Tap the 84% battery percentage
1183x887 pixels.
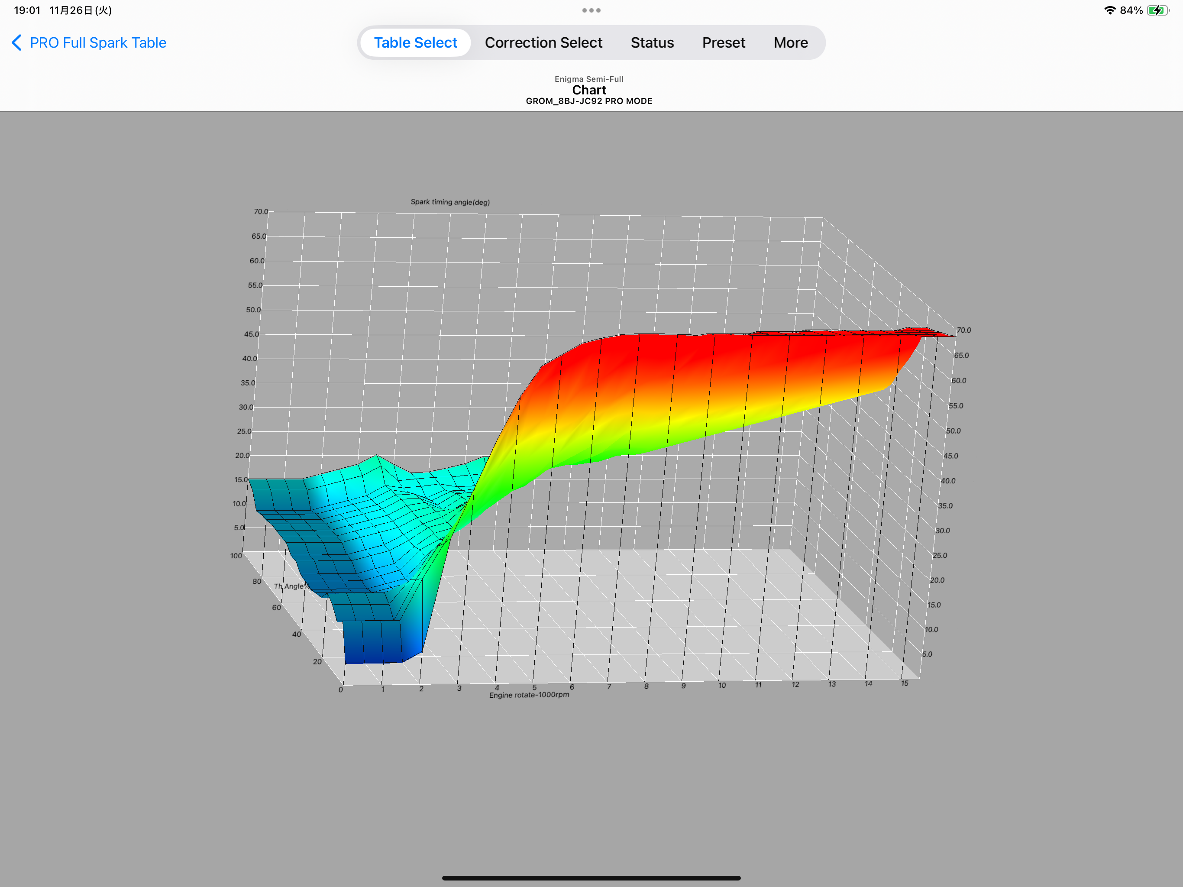1131,10
